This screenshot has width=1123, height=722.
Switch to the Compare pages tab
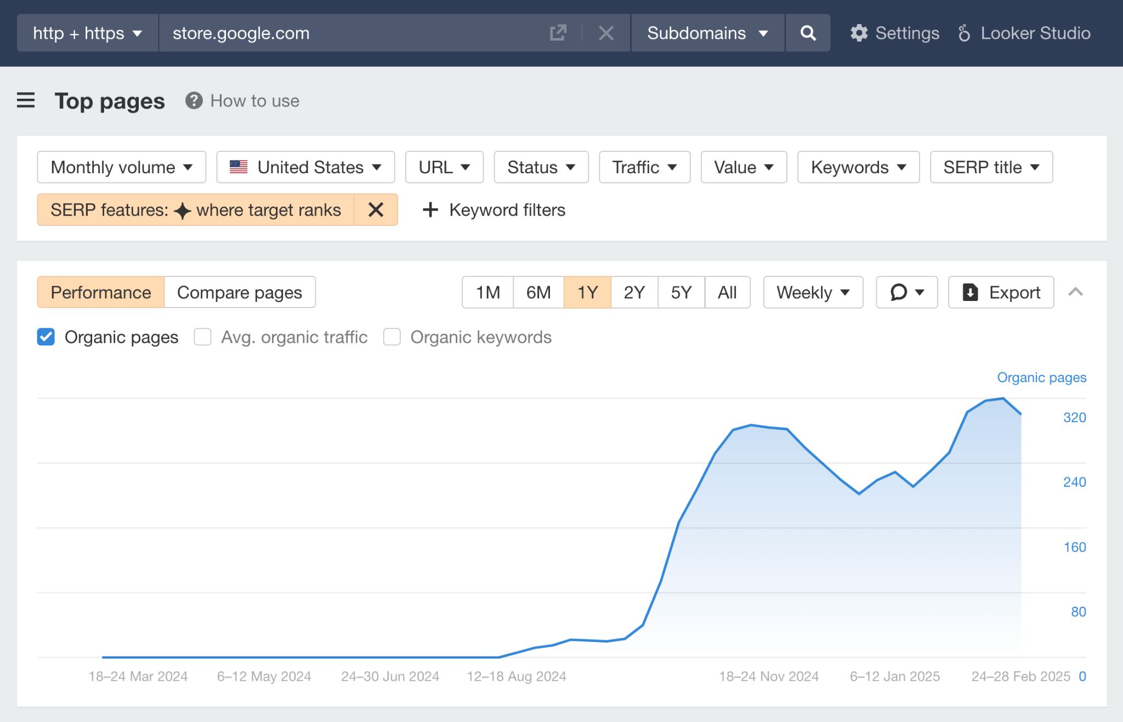[x=239, y=292]
